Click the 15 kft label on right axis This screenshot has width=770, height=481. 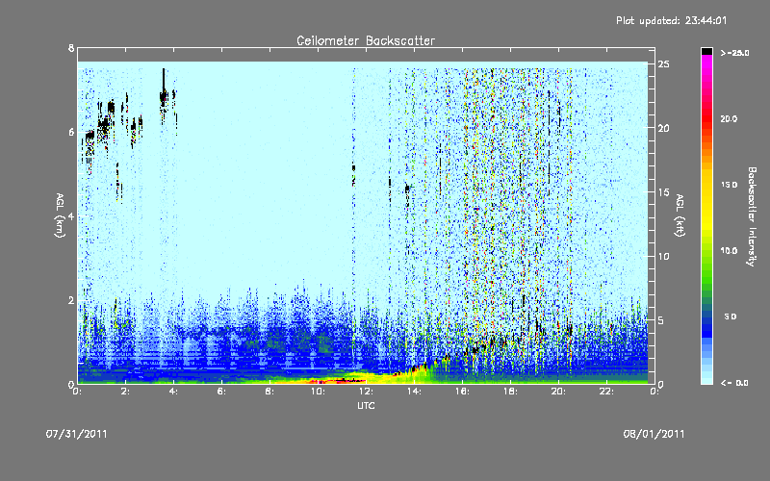coord(663,192)
